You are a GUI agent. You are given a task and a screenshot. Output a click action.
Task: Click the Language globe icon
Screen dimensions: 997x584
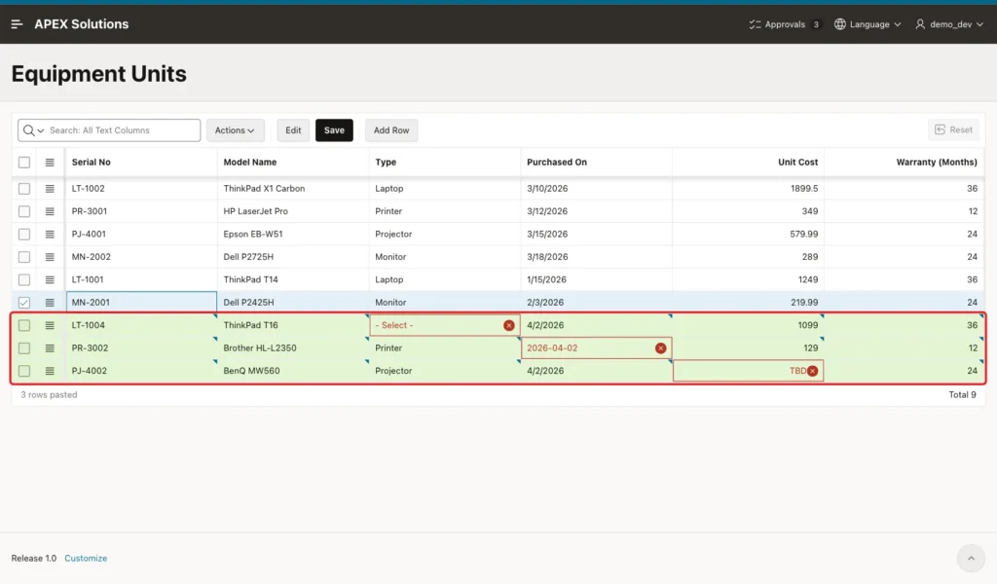pyautogui.click(x=840, y=24)
